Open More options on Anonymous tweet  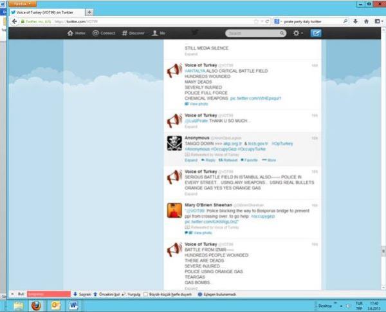click(270, 160)
